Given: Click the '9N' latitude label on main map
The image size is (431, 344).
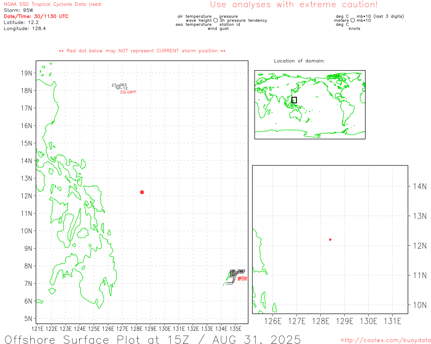Looking at the screenshot, I should pyautogui.click(x=29, y=249).
